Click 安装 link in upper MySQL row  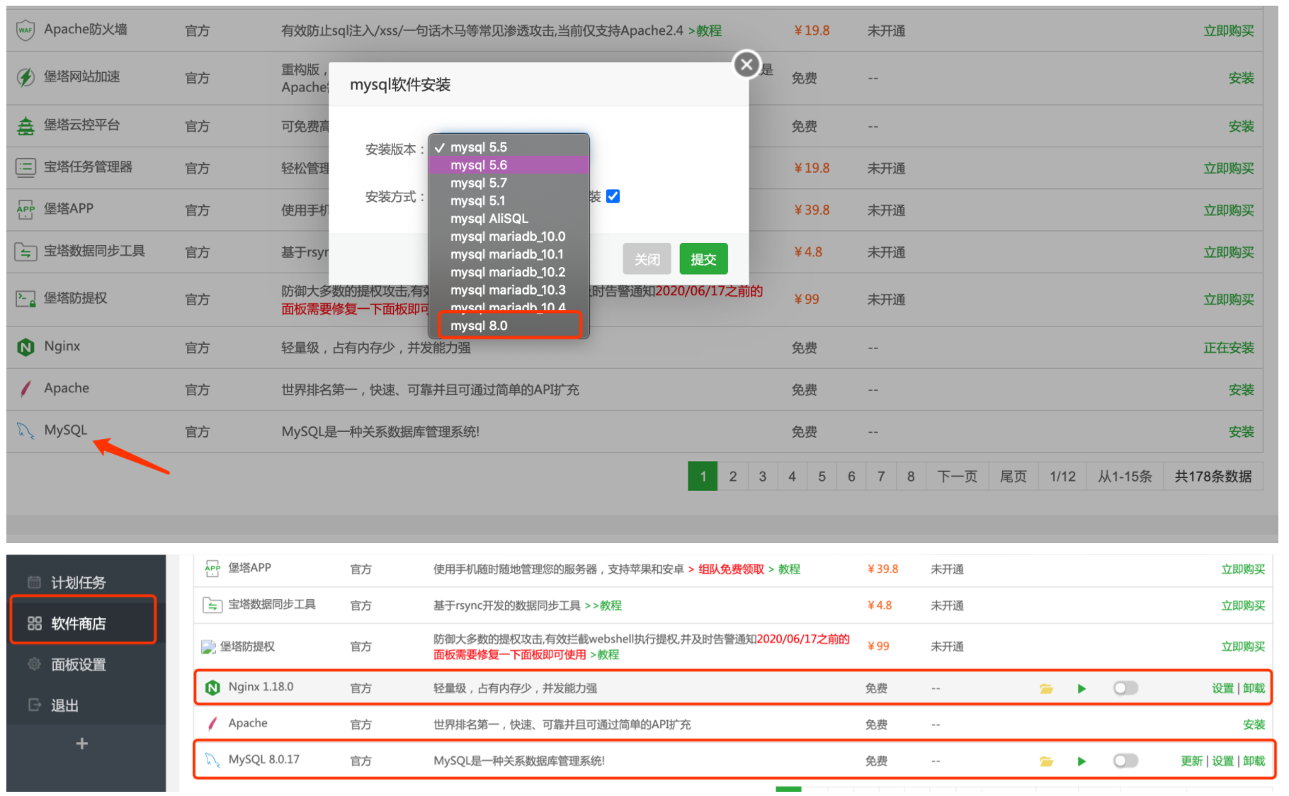point(1241,431)
